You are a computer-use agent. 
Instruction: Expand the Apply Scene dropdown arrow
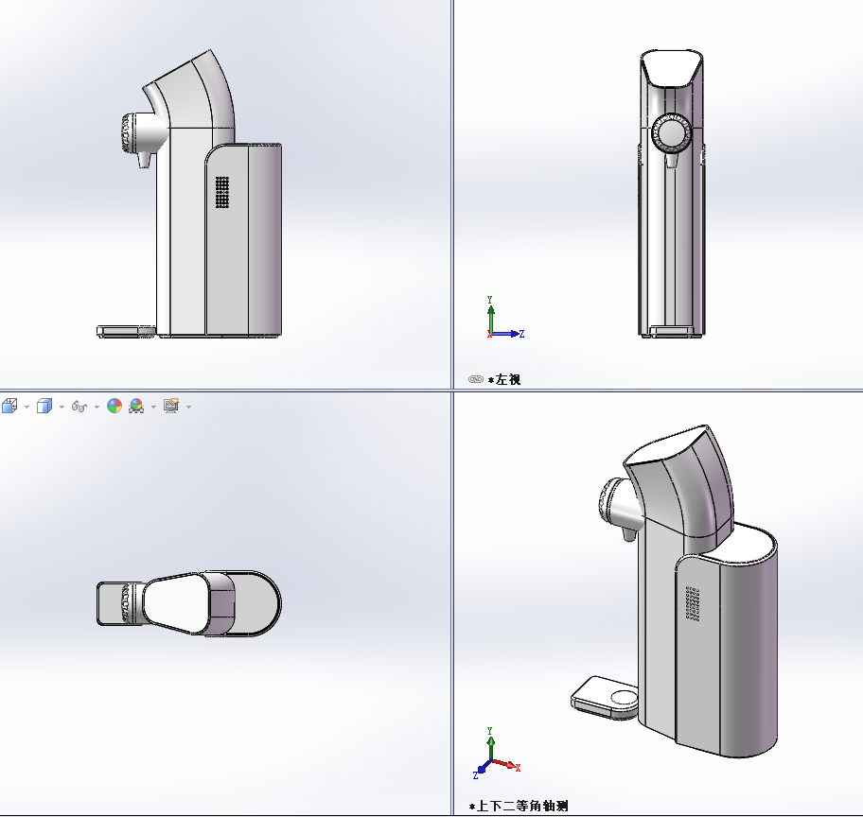[x=153, y=408]
